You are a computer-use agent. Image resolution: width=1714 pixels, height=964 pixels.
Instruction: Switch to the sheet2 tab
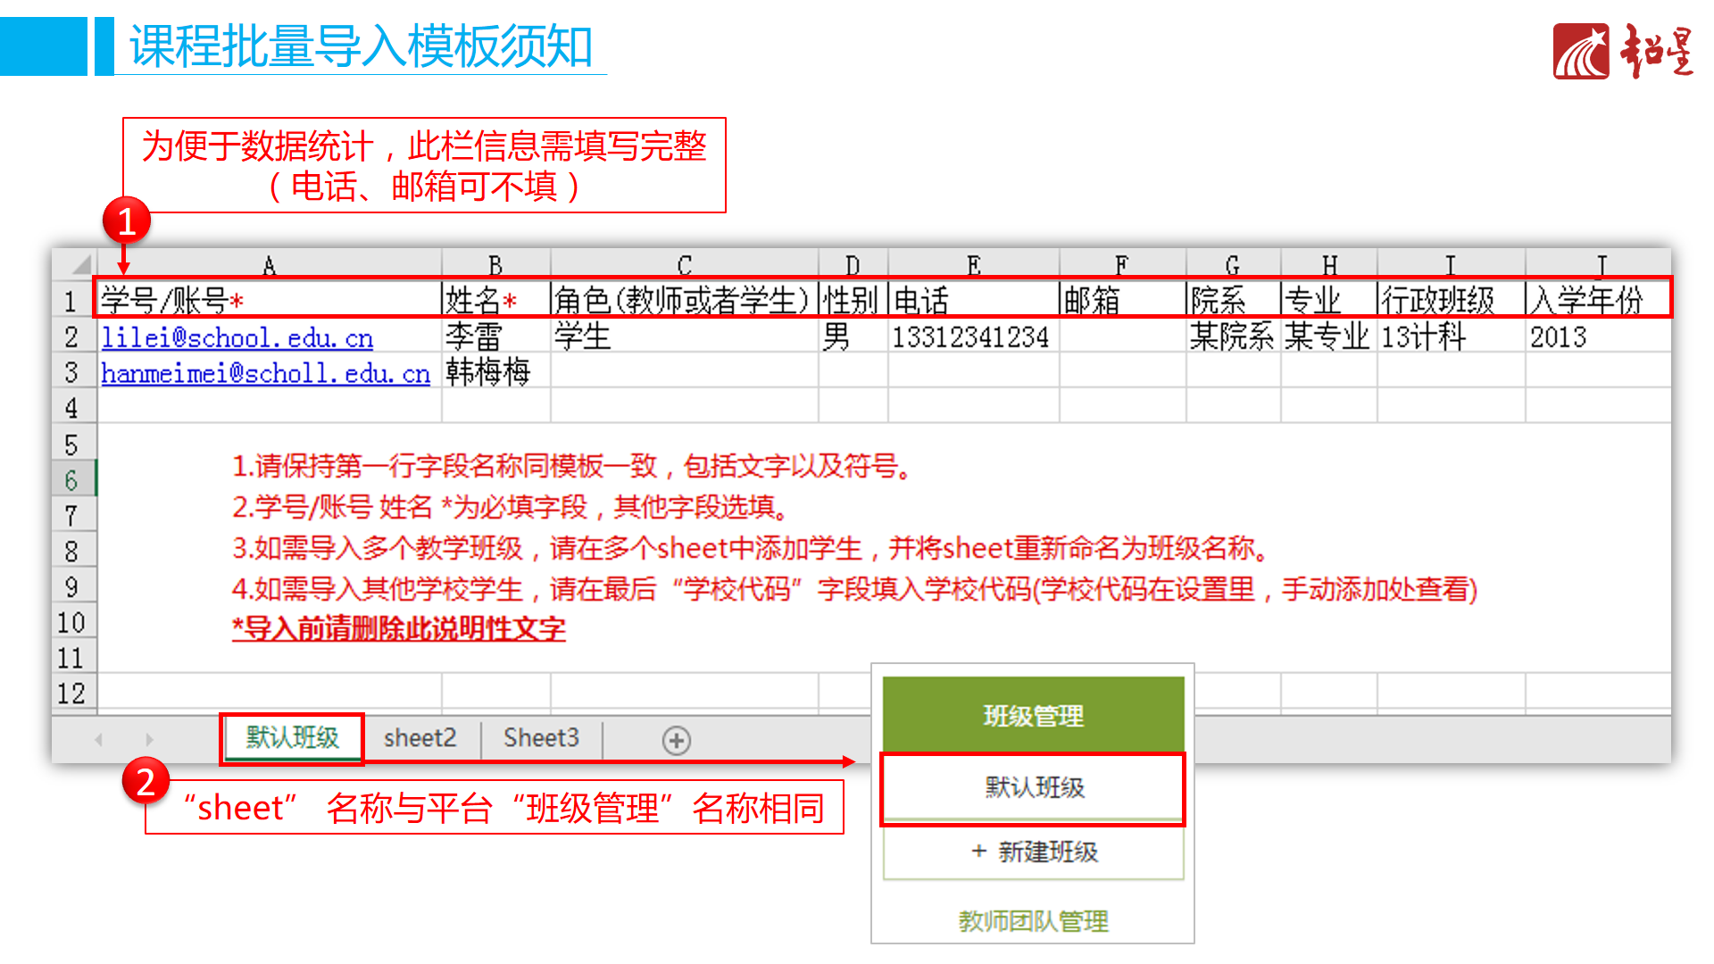(419, 738)
